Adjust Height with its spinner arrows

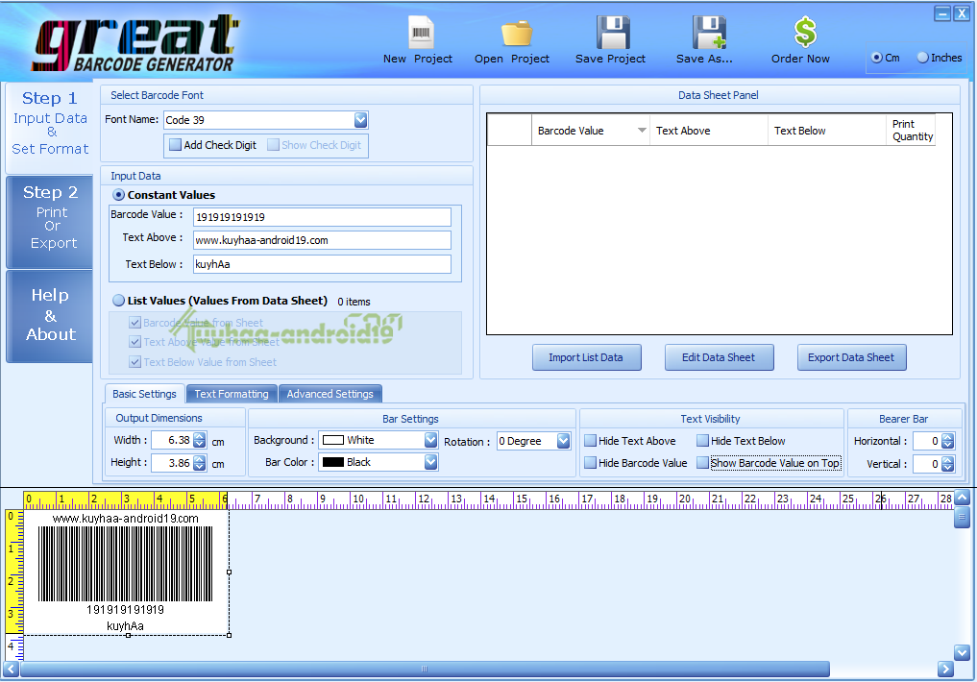coord(200,463)
